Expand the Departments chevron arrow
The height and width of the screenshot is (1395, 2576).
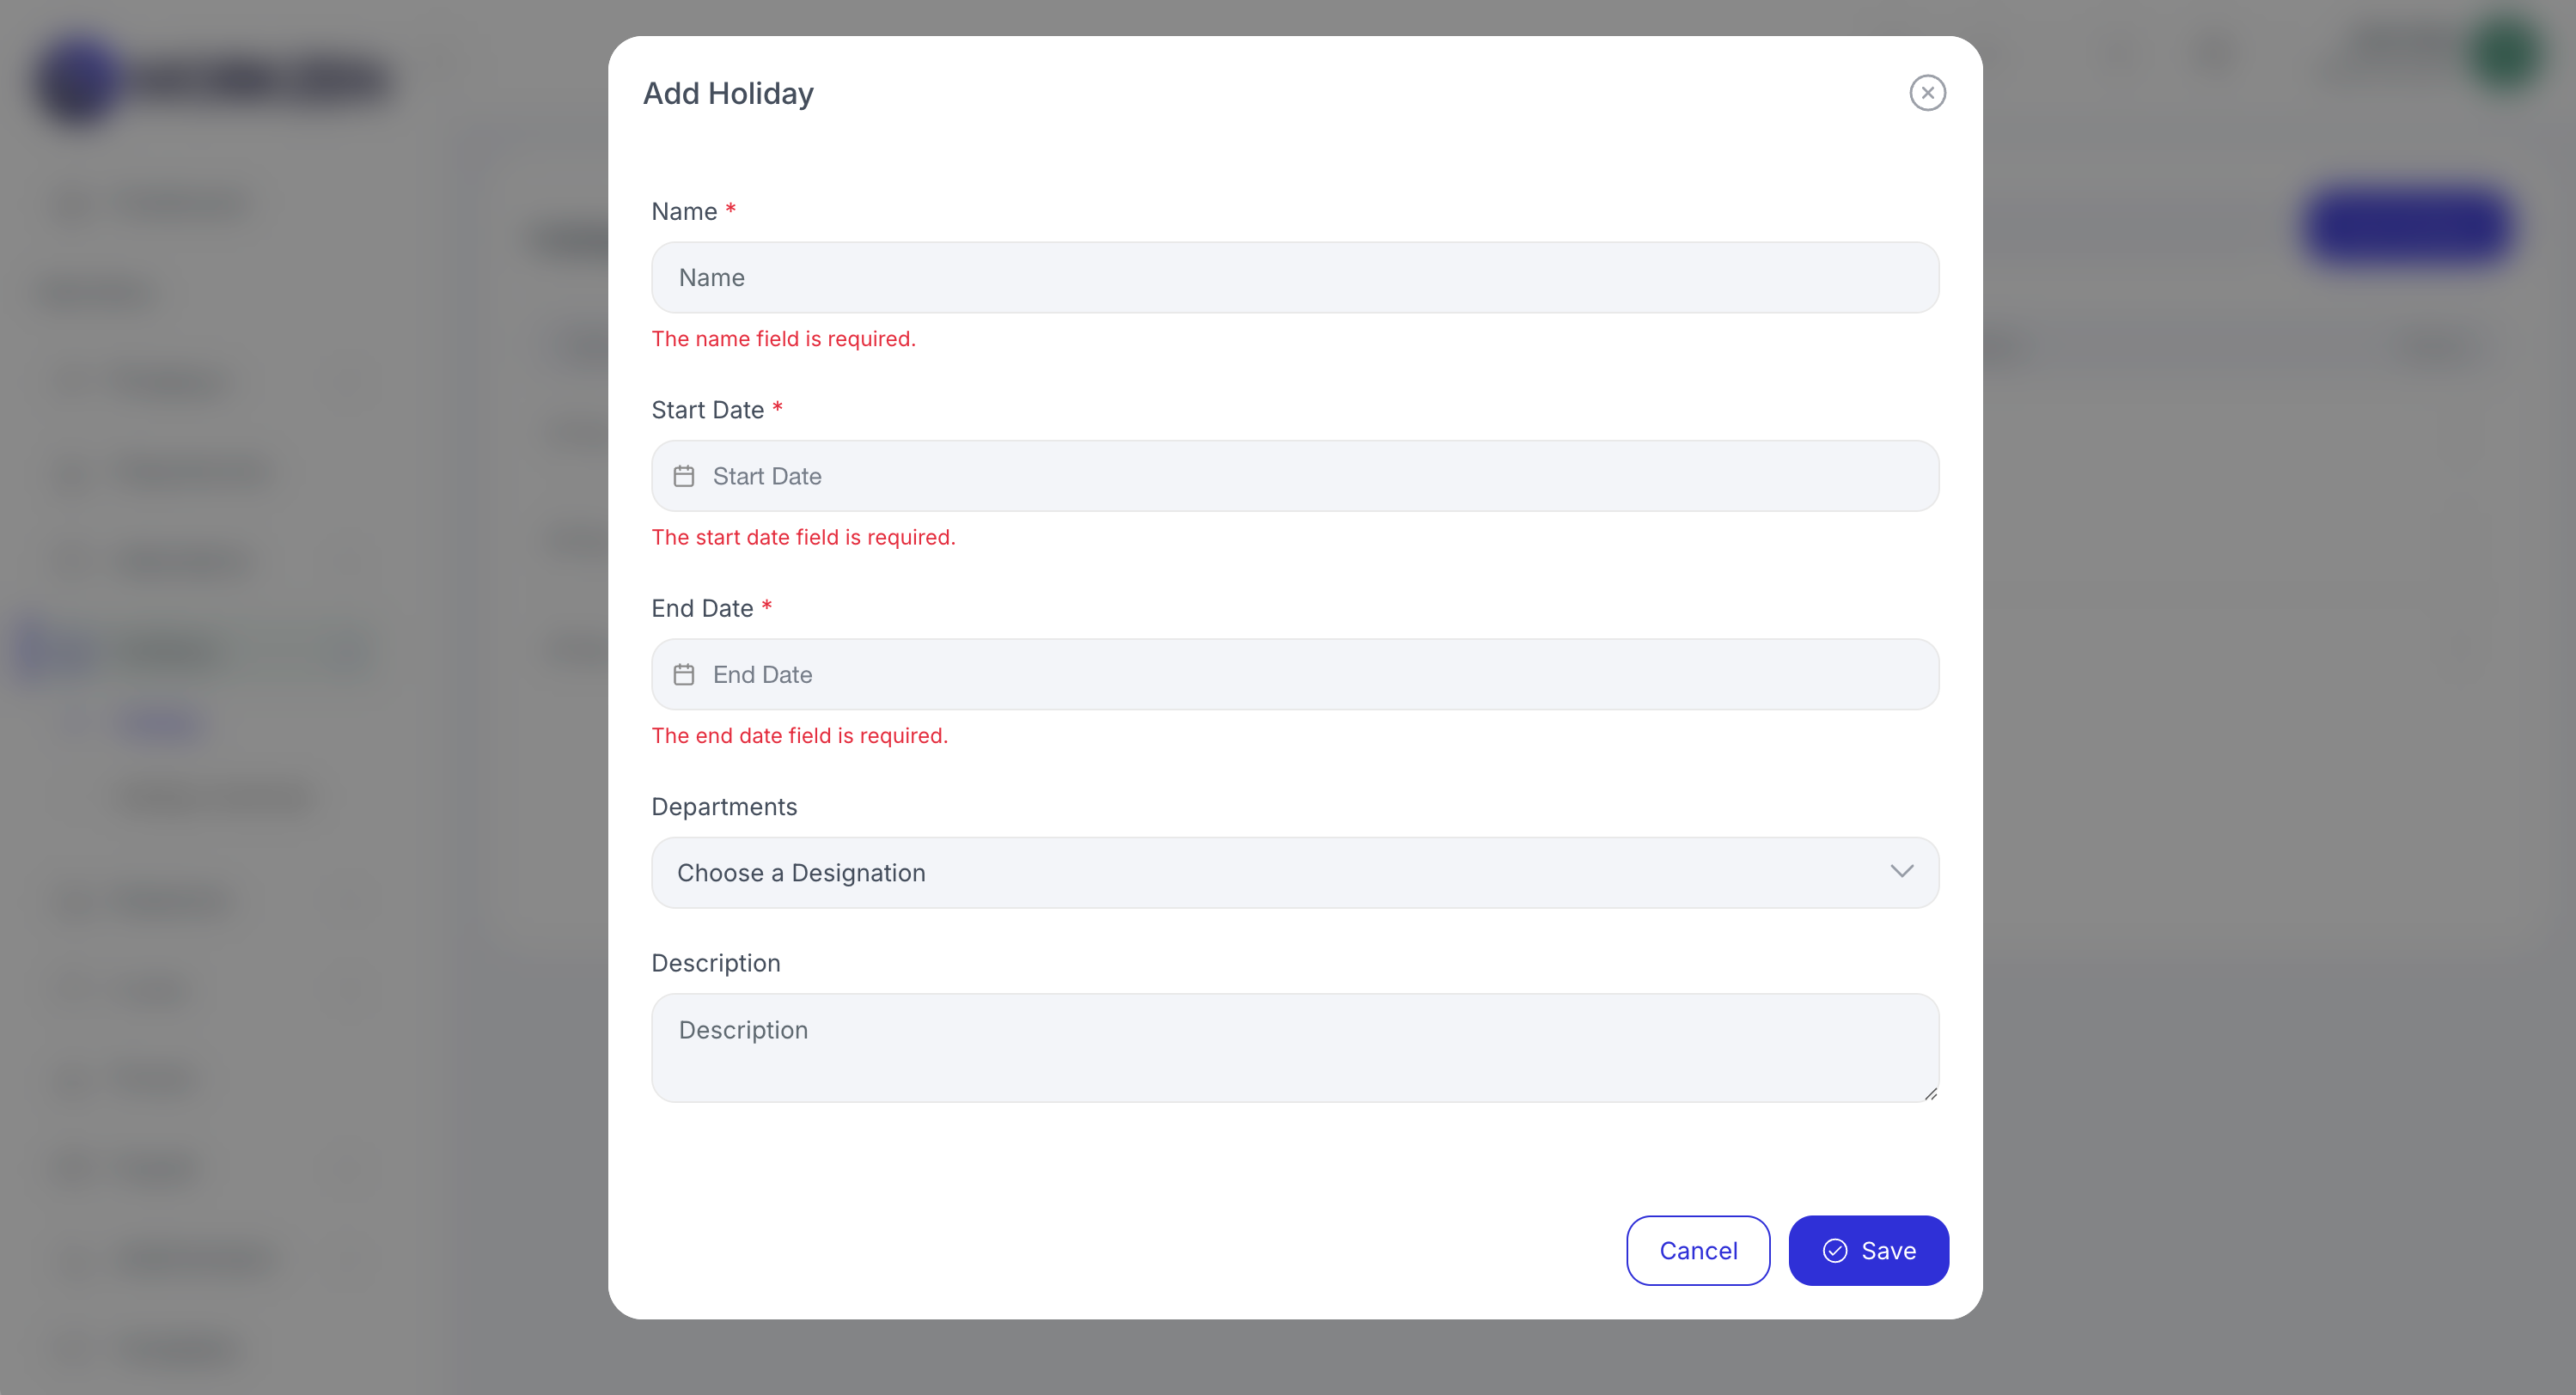pyautogui.click(x=1902, y=872)
